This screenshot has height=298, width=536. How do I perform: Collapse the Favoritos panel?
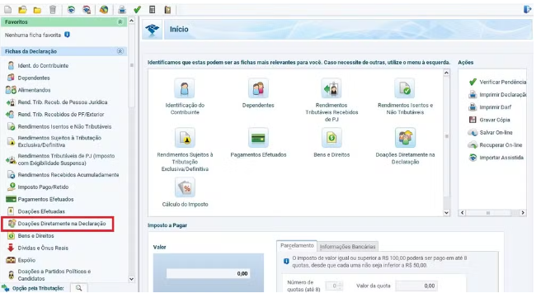[x=120, y=22]
